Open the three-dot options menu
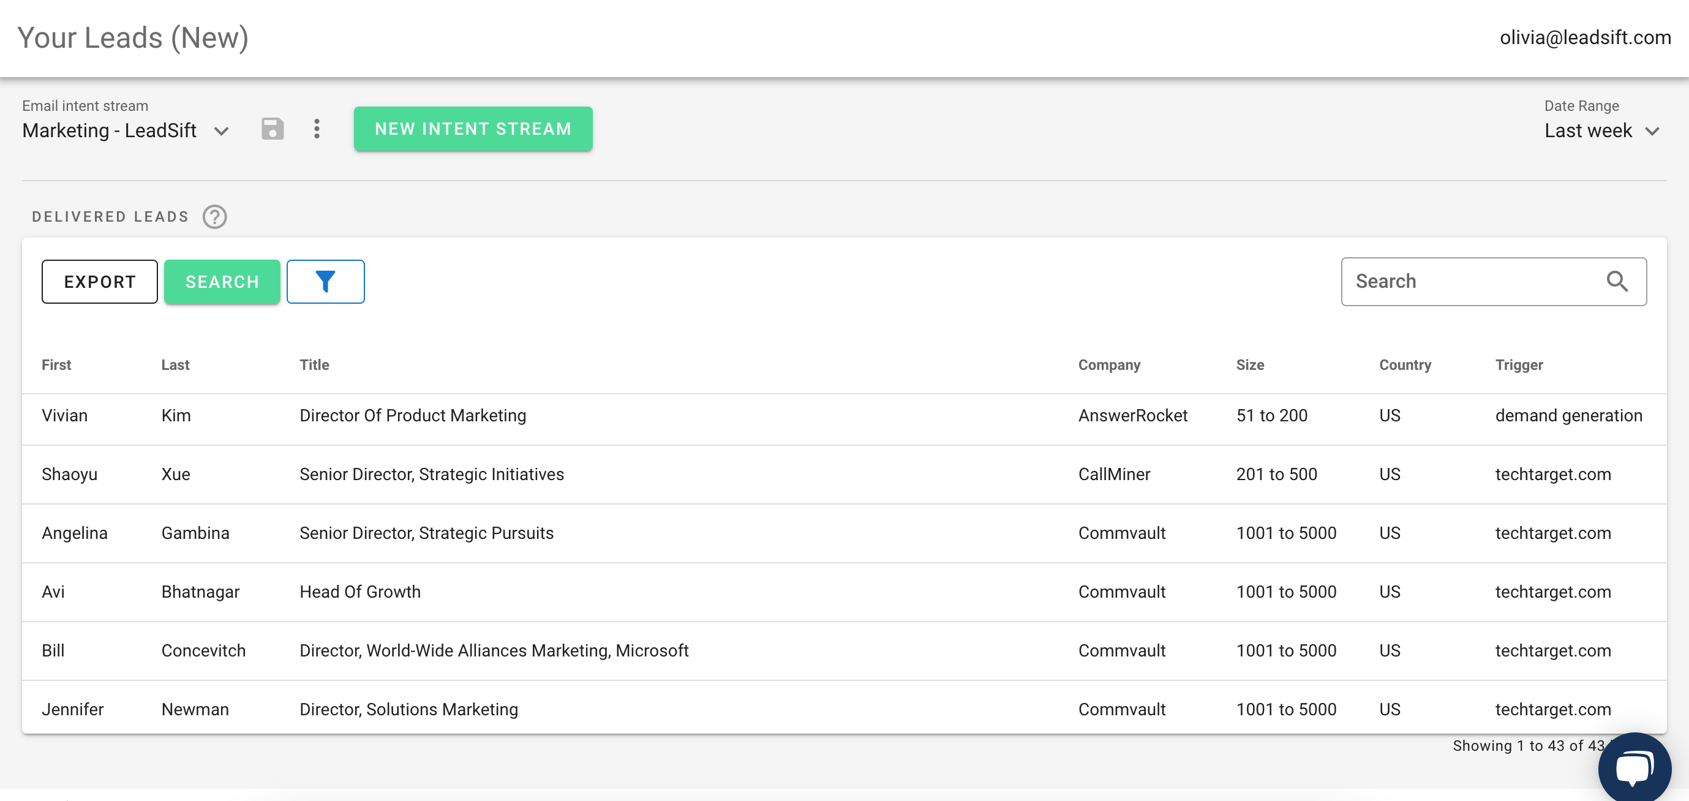 (x=317, y=129)
